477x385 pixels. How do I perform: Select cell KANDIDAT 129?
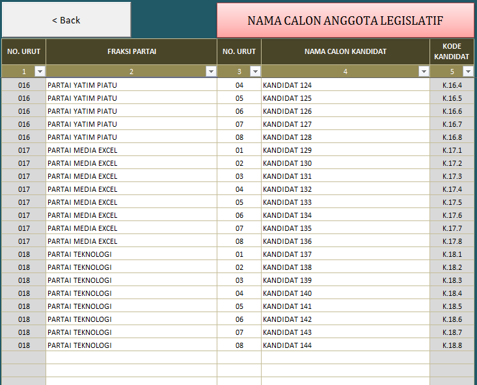pos(346,150)
